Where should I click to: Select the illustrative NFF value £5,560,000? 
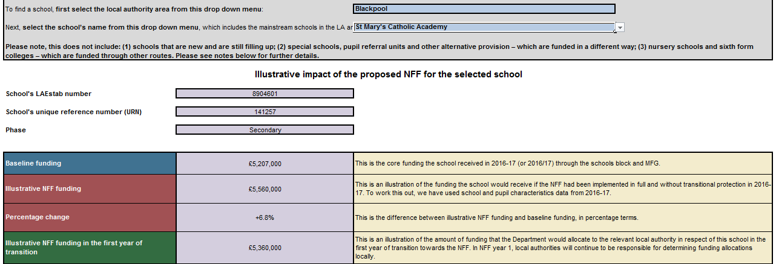coord(265,189)
